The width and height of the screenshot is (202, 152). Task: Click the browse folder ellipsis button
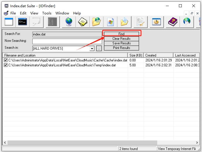pos(99,48)
